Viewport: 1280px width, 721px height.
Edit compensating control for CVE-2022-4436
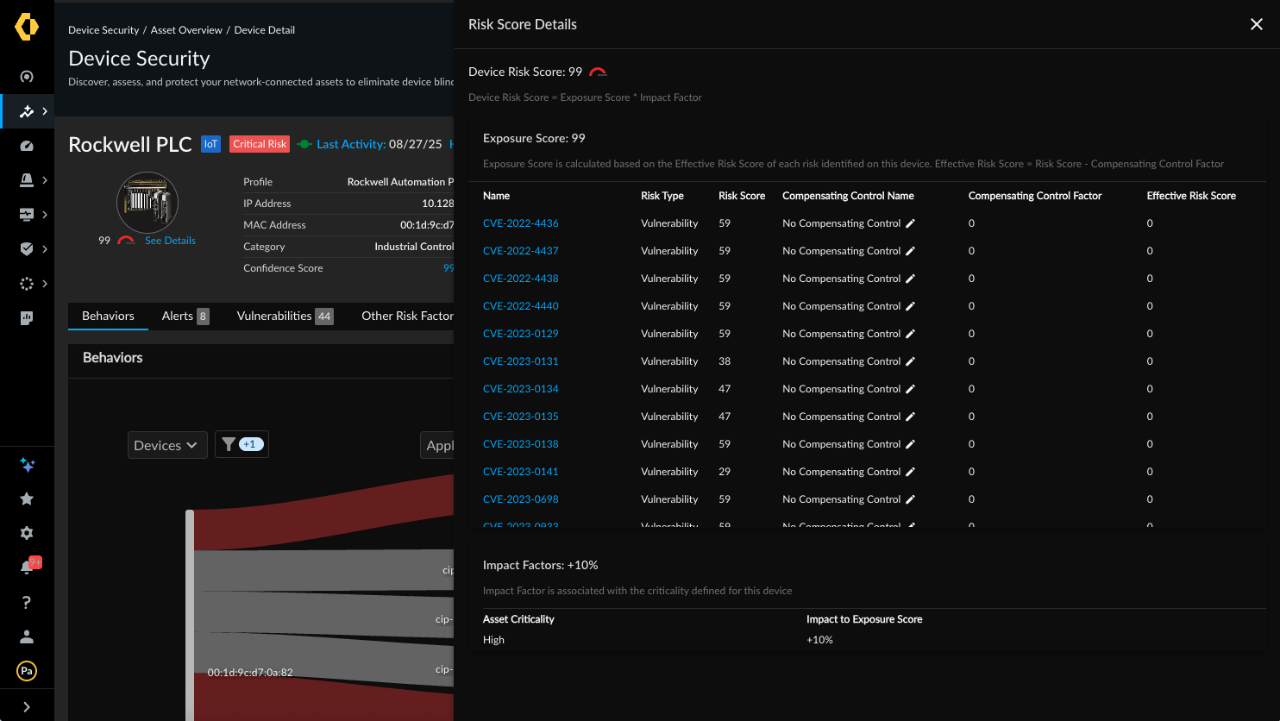coord(910,223)
